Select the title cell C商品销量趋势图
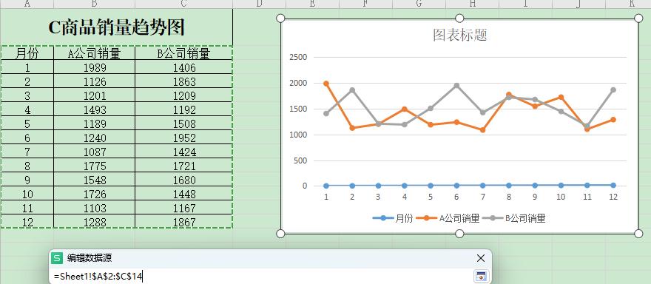Screen dimensions: 651x284 (116, 27)
